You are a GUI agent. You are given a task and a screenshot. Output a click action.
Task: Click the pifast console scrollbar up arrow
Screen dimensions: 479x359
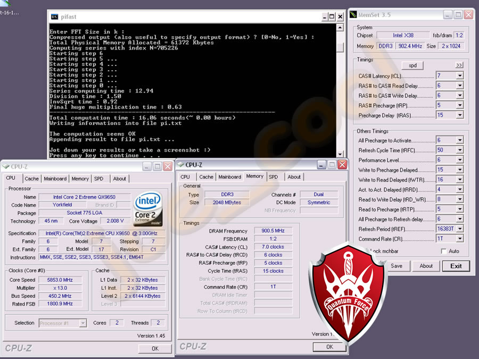(x=340, y=28)
